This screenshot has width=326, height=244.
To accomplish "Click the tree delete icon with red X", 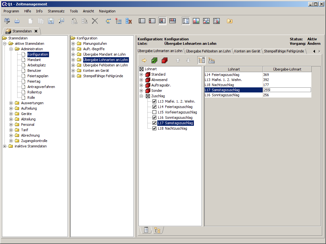I will coord(129,21).
